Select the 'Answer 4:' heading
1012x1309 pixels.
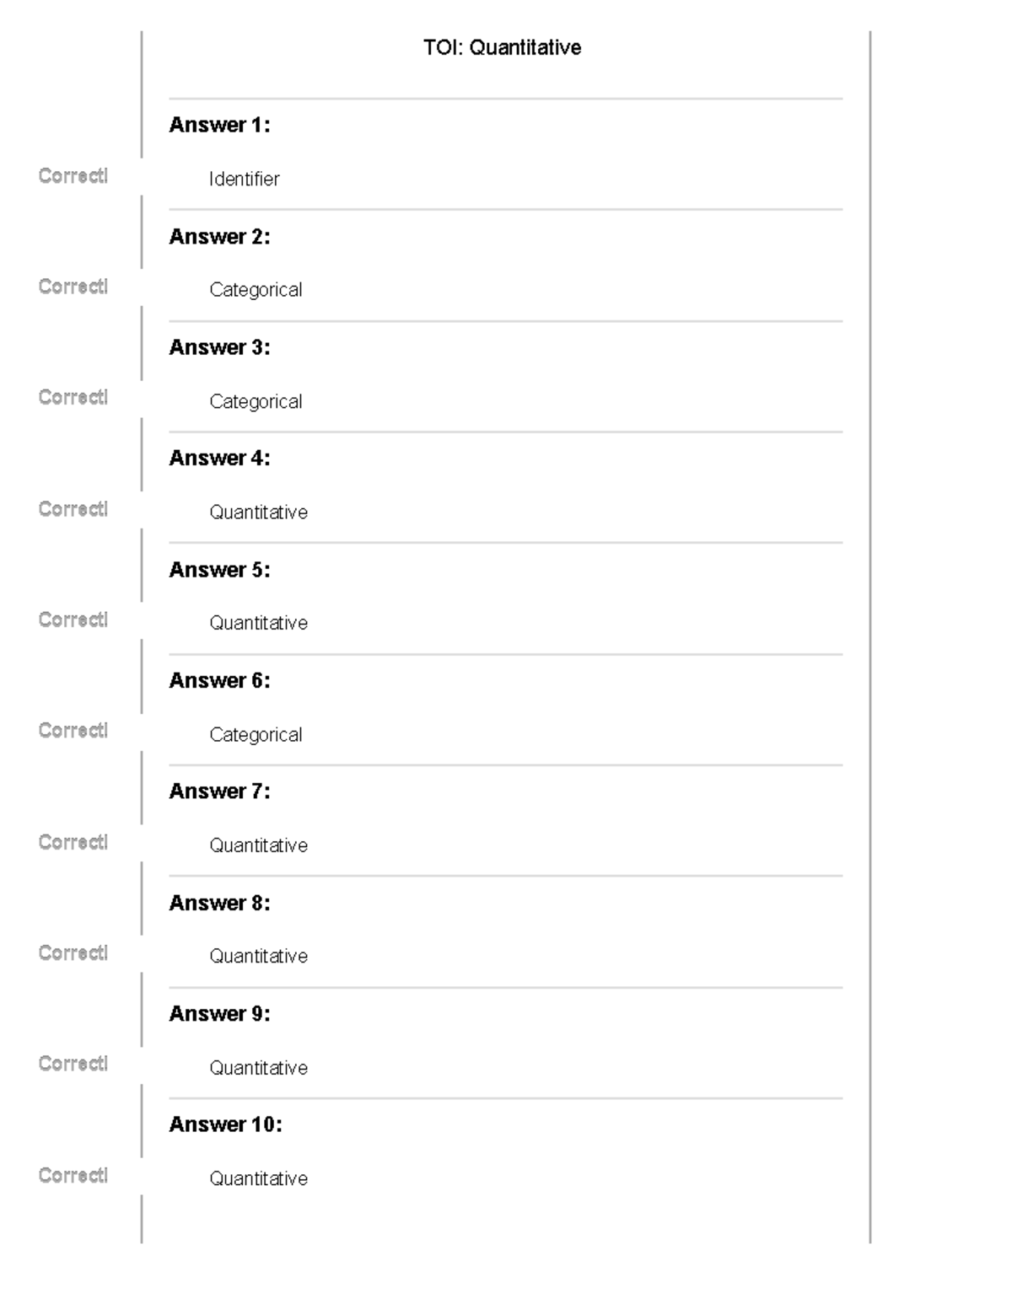pos(219,458)
